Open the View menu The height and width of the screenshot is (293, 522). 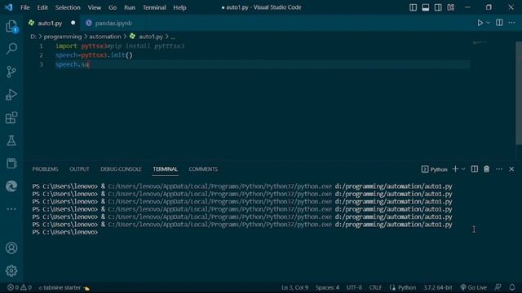tap(95, 7)
